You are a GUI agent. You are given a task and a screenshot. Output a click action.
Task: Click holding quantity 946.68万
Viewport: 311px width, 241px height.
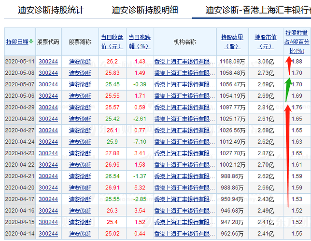coord(232,211)
